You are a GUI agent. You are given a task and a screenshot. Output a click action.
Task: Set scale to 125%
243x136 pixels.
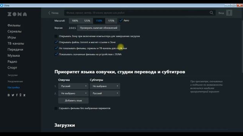[87, 21]
